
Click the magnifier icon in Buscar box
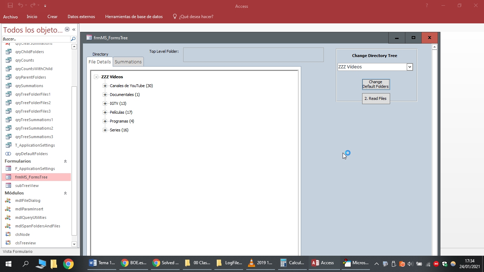(x=73, y=39)
